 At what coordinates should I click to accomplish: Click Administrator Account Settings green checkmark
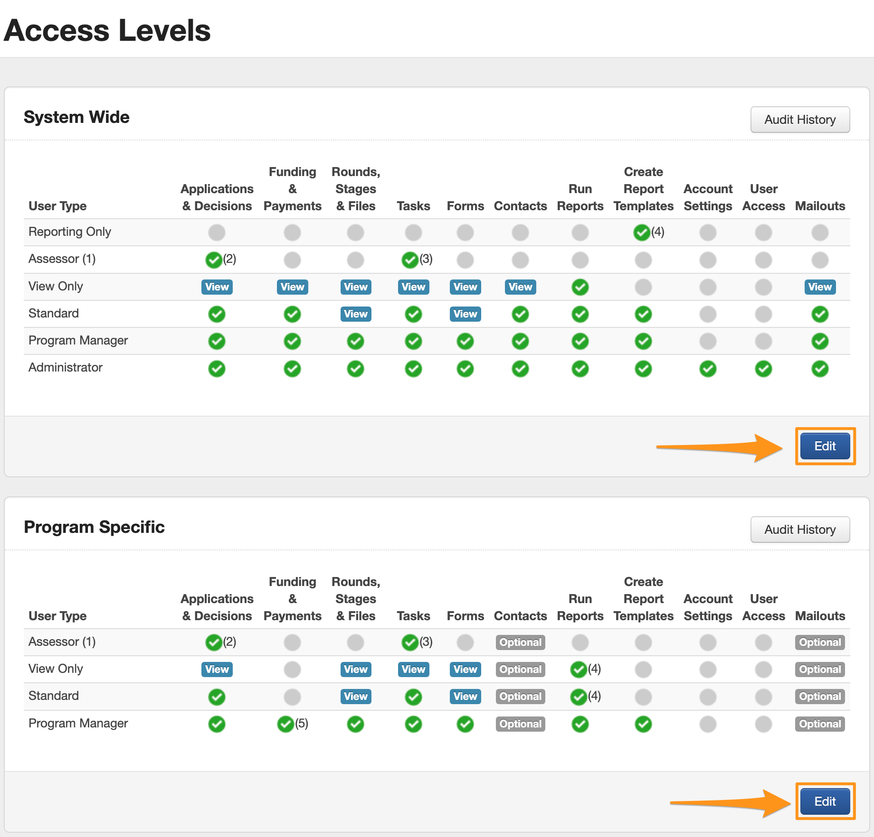point(708,369)
